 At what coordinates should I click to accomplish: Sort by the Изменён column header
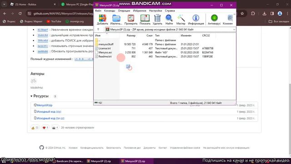[186, 36]
